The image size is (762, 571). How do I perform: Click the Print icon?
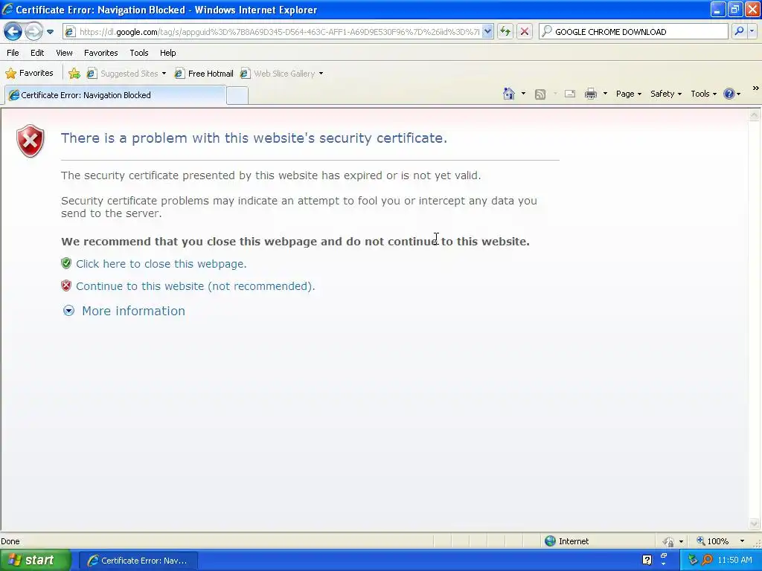click(x=590, y=94)
